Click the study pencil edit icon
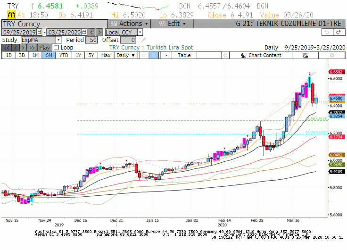The width and height of the screenshot is (347, 250). point(144,40)
